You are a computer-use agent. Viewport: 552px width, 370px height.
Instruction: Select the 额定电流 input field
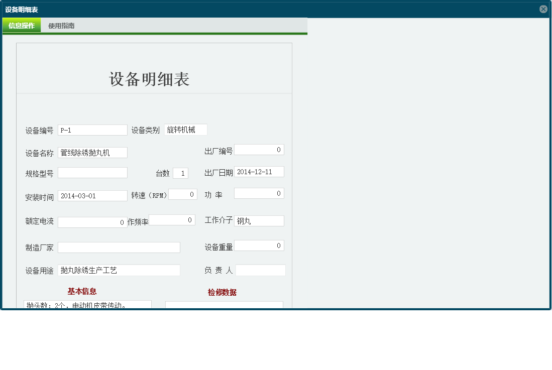coord(92,221)
